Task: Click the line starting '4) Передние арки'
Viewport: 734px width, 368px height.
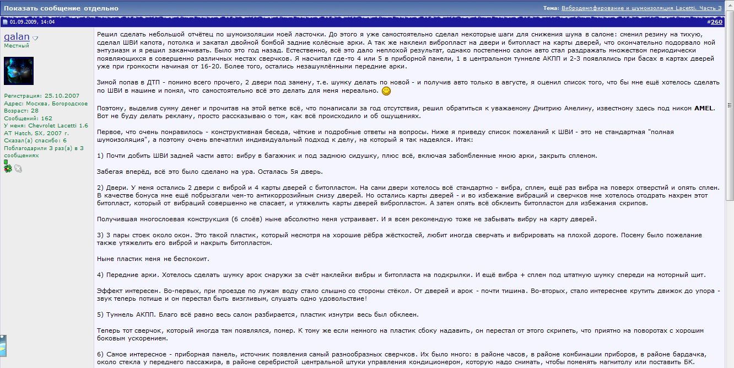Action: tap(401, 275)
